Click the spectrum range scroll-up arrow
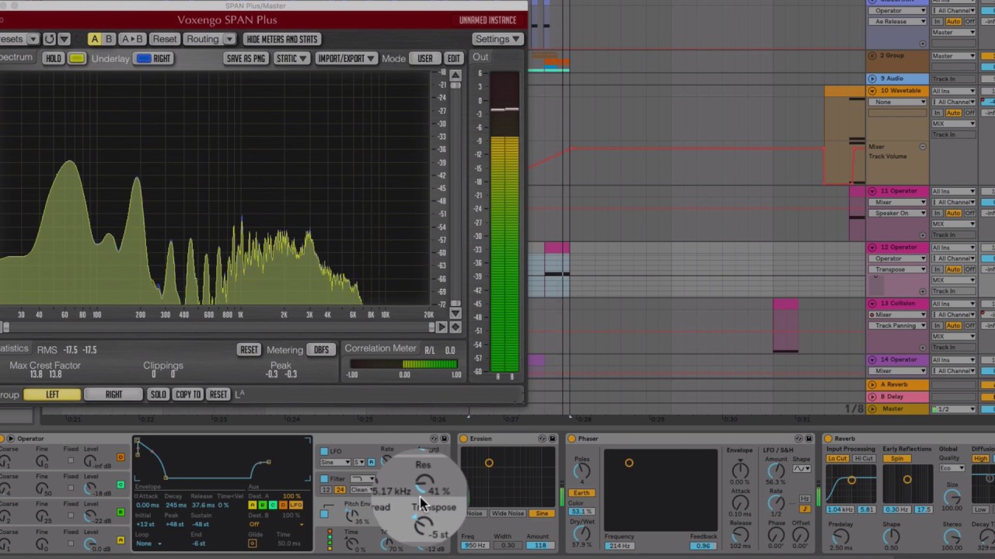This screenshot has height=559, width=995. coord(455,75)
